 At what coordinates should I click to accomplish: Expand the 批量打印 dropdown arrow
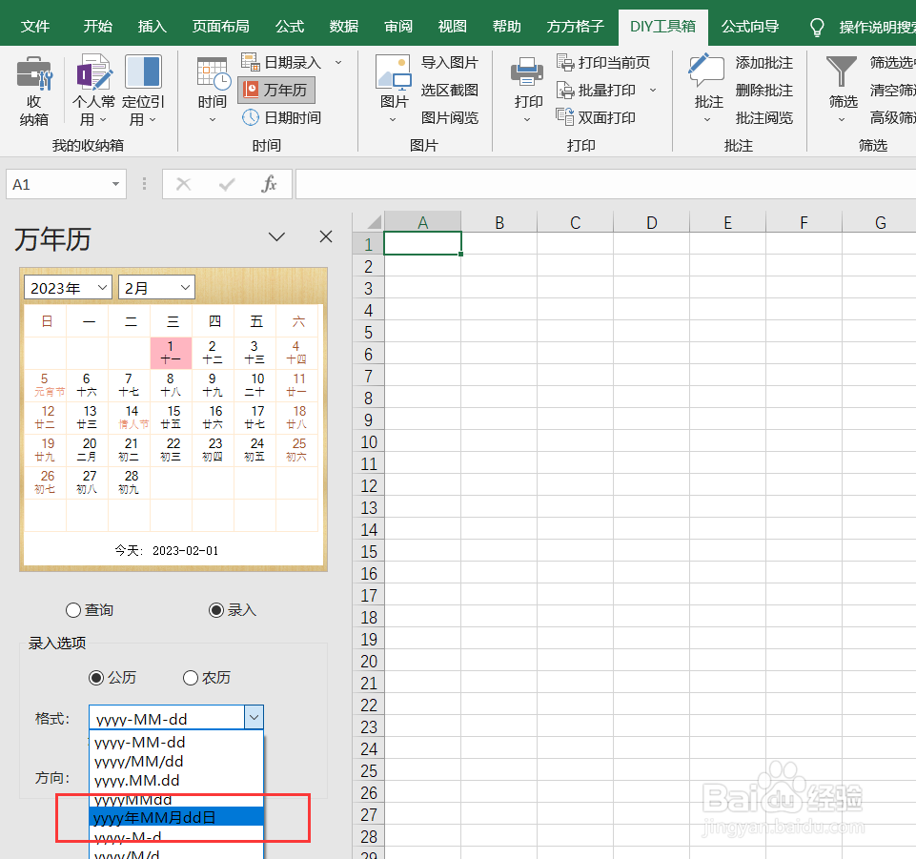pyautogui.click(x=653, y=90)
